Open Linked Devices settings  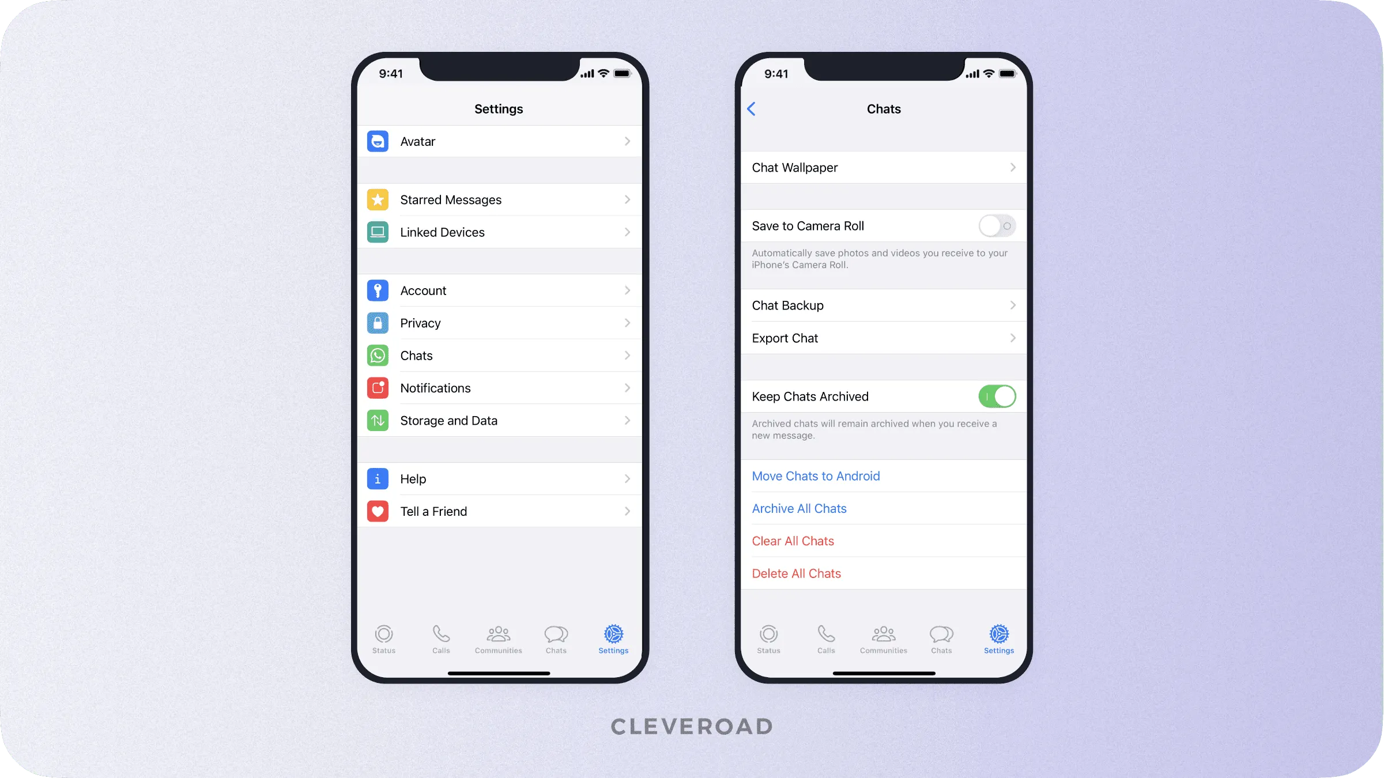click(499, 232)
